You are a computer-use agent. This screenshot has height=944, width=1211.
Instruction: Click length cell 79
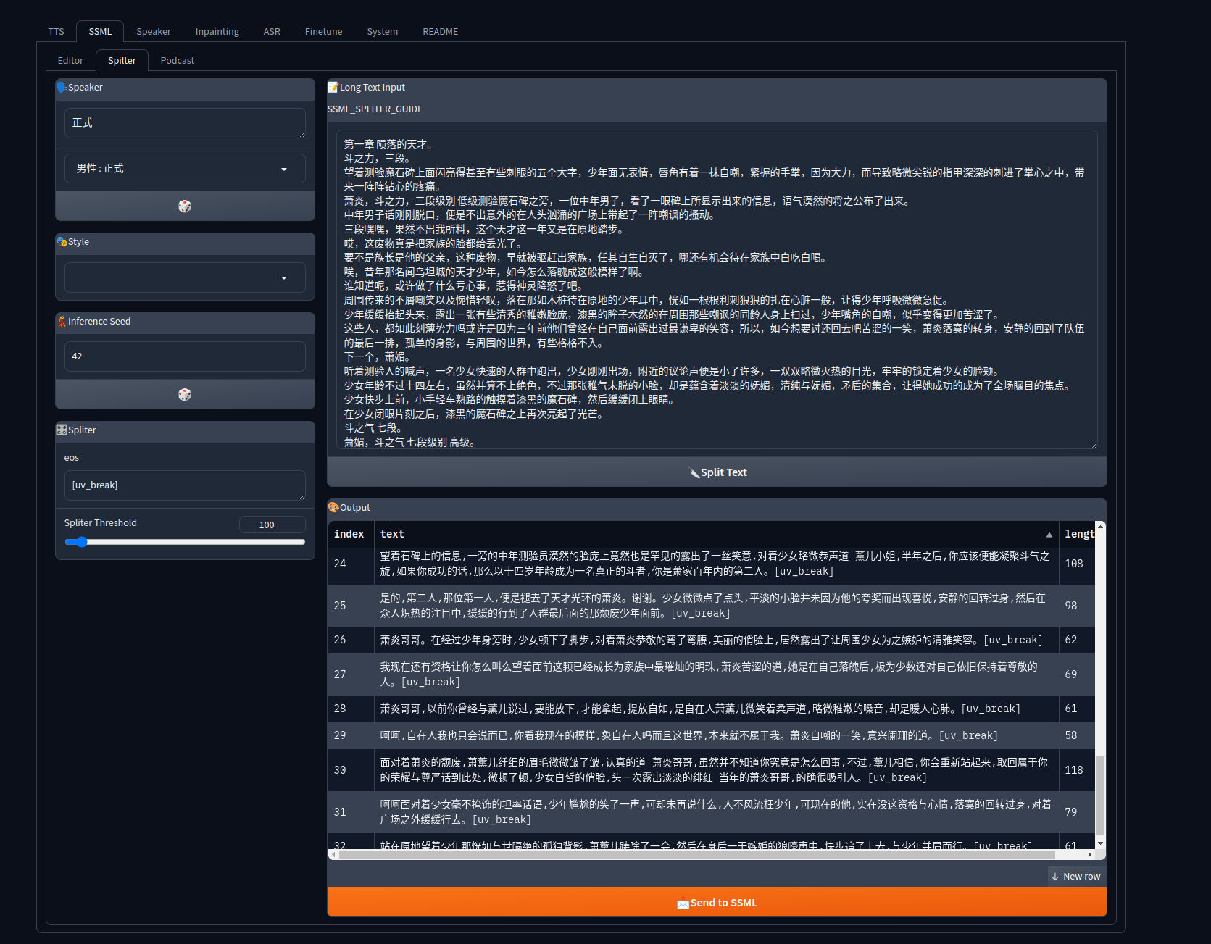(1078, 812)
